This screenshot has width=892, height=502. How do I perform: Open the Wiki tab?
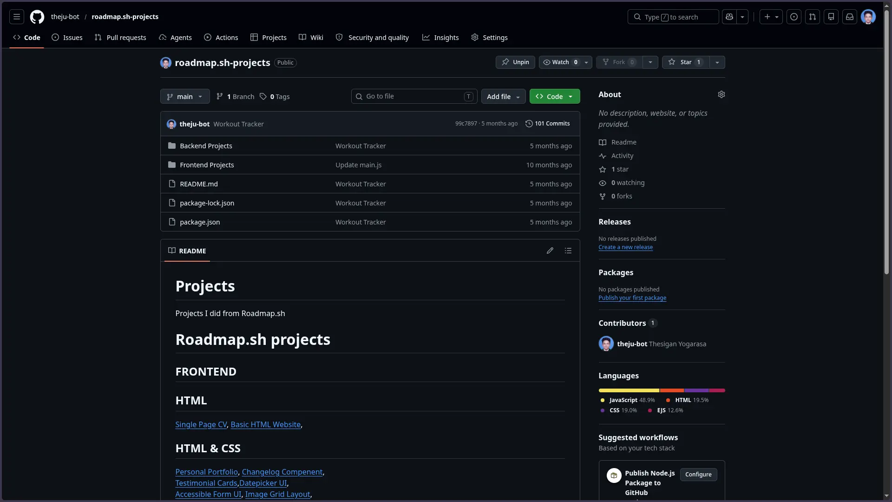pyautogui.click(x=311, y=38)
